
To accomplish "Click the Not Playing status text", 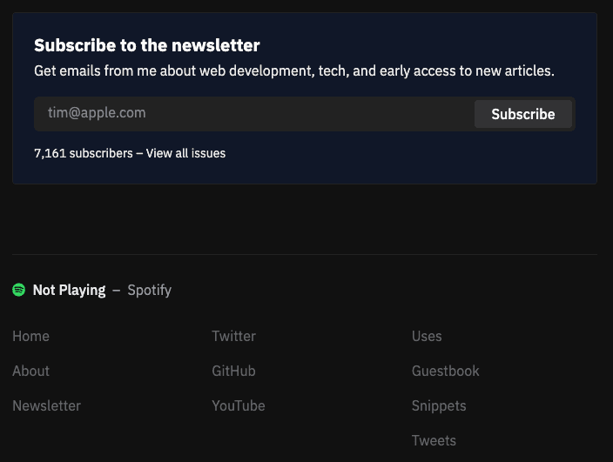I will [69, 291].
